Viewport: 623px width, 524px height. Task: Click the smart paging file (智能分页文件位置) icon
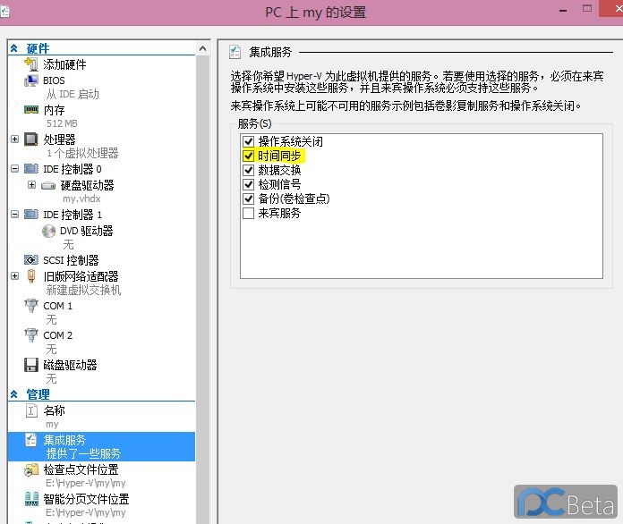click(31, 499)
